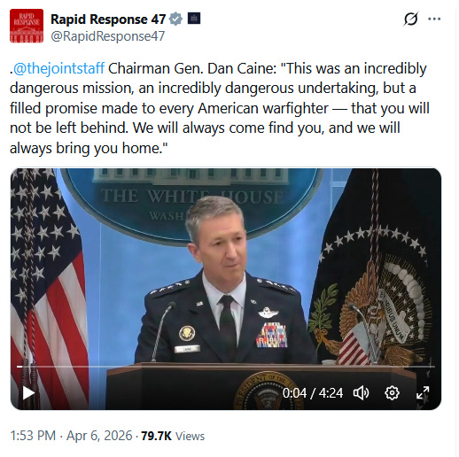Open the three-dot more options menu
The image size is (459, 457).
pyautogui.click(x=434, y=19)
